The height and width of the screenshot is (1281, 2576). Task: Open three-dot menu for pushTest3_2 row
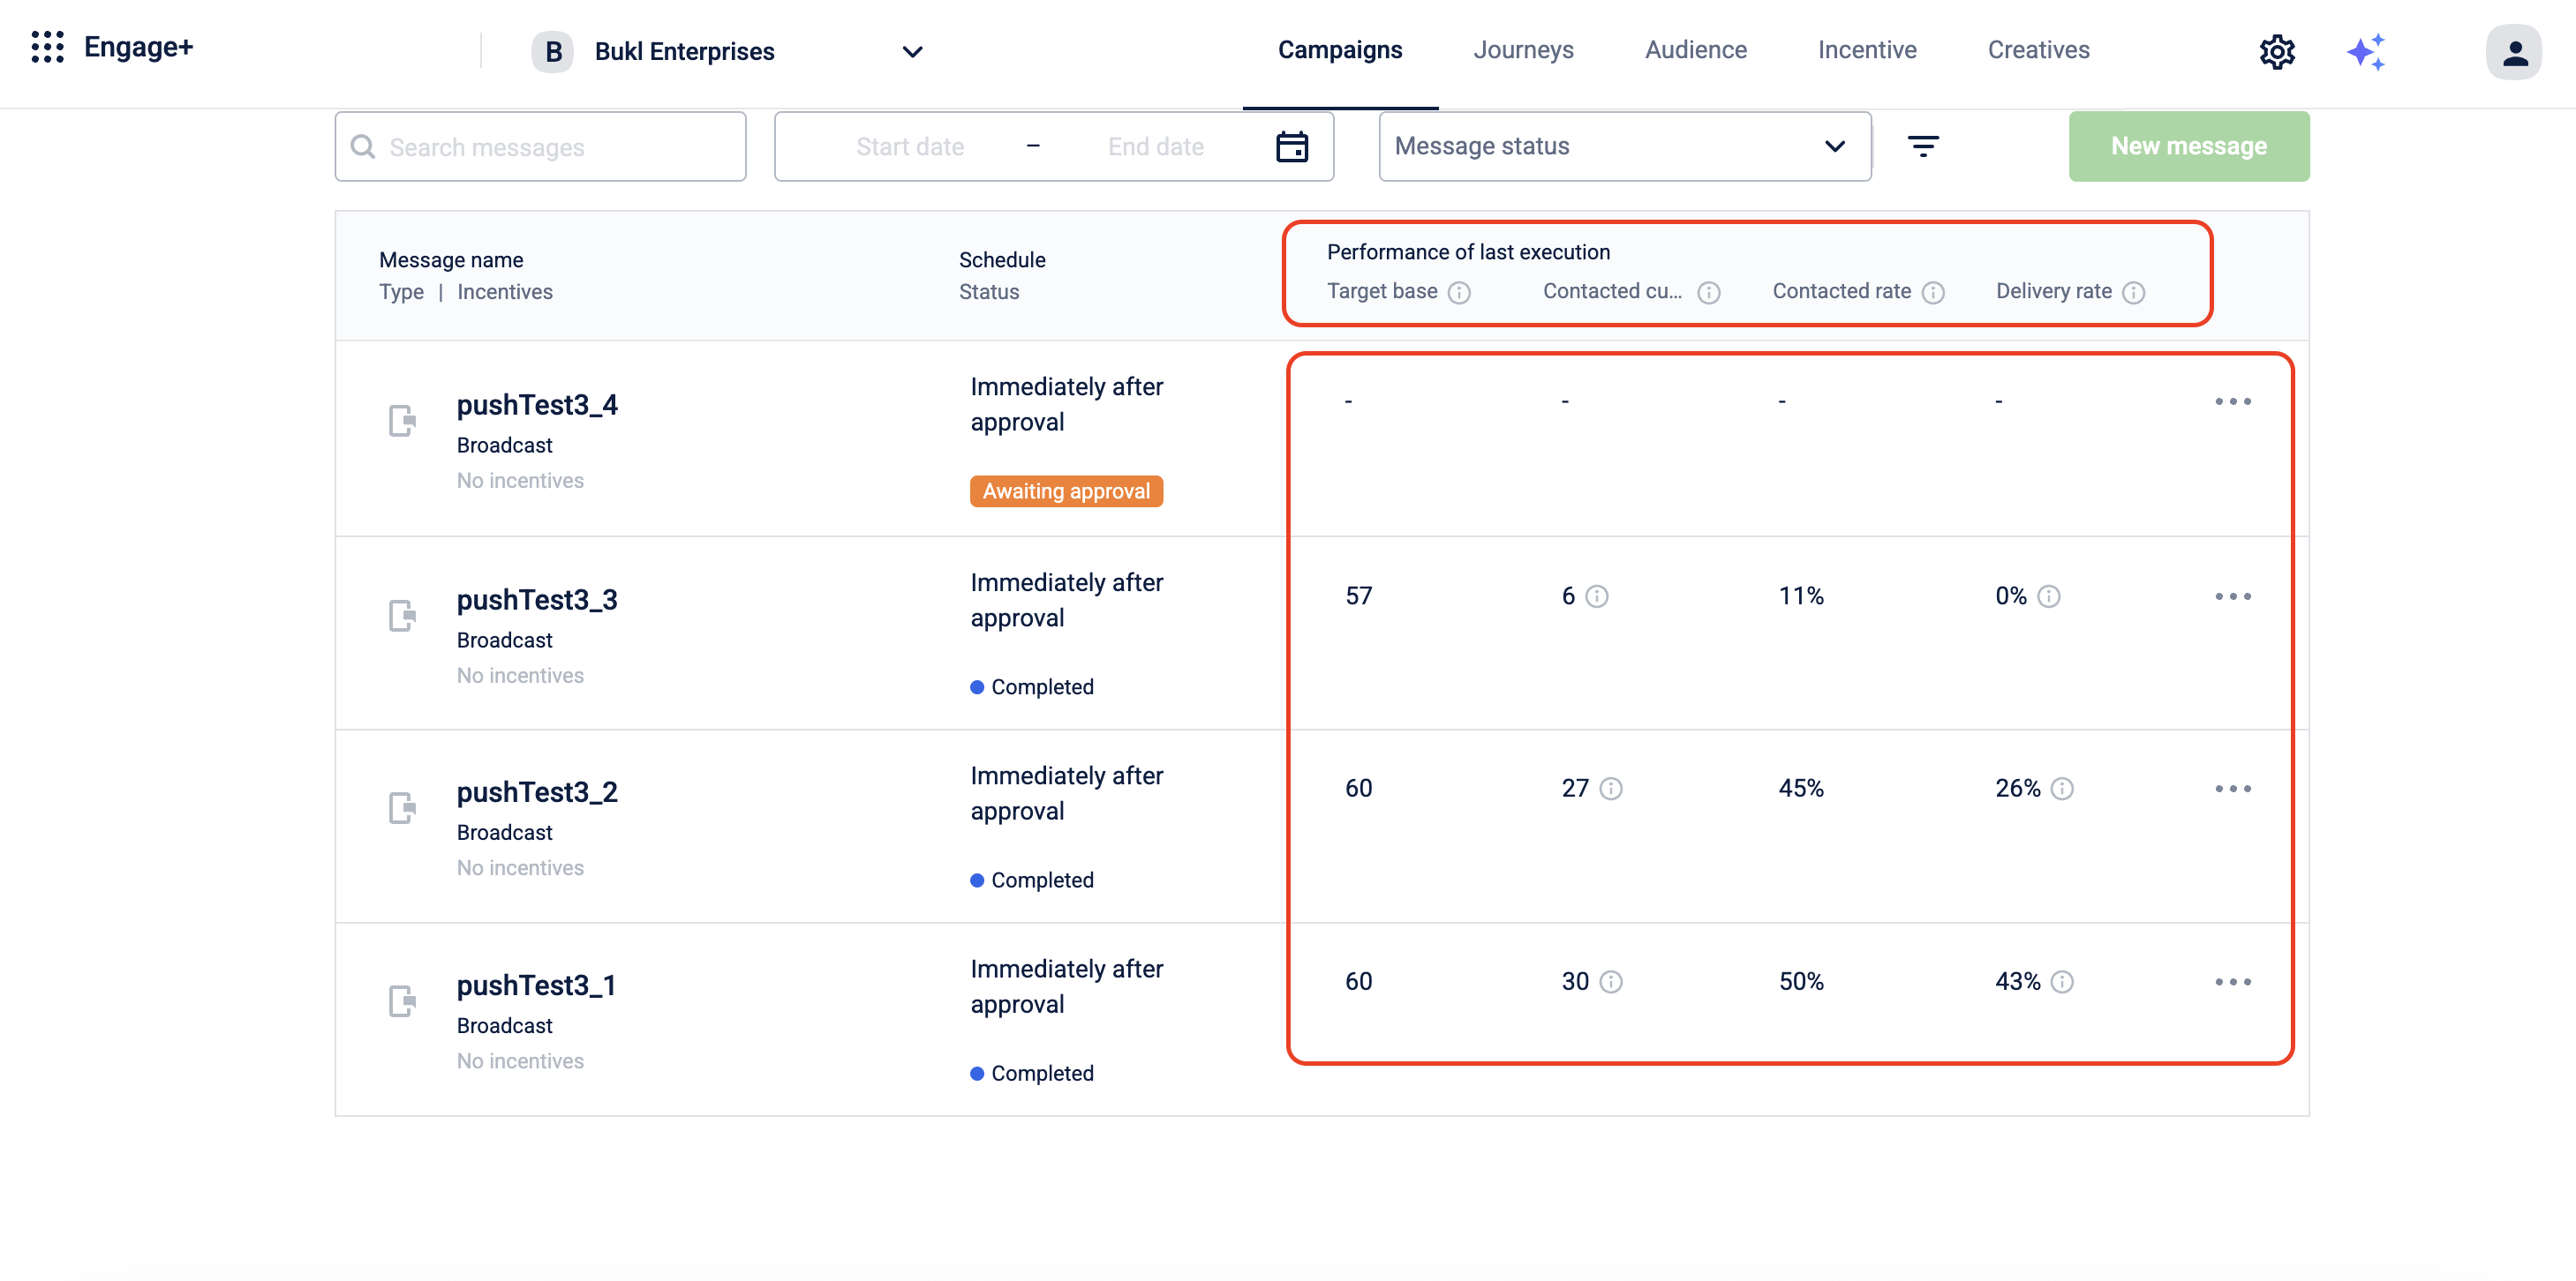click(2232, 790)
